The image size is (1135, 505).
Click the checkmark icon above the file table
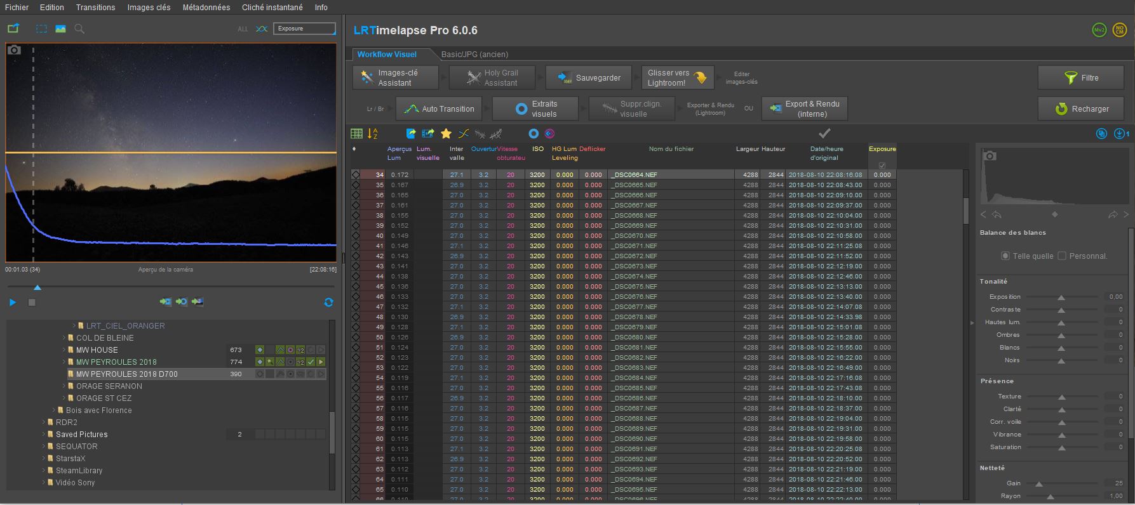click(x=824, y=133)
